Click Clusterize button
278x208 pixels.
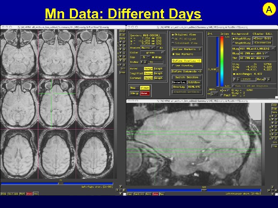263,43
